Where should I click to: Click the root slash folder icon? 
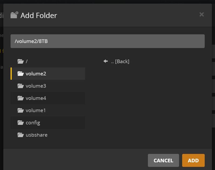tap(21, 61)
